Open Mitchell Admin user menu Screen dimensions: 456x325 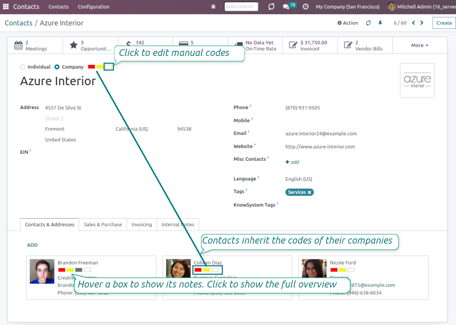coord(421,7)
